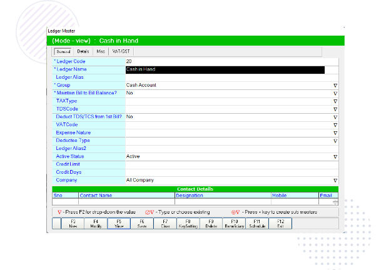The width and height of the screenshot is (391, 270).
Task: Hit the F7 Clear button
Action: [x=165, y=223]
